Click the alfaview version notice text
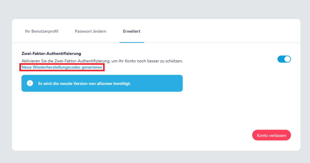 pos(84,83)
